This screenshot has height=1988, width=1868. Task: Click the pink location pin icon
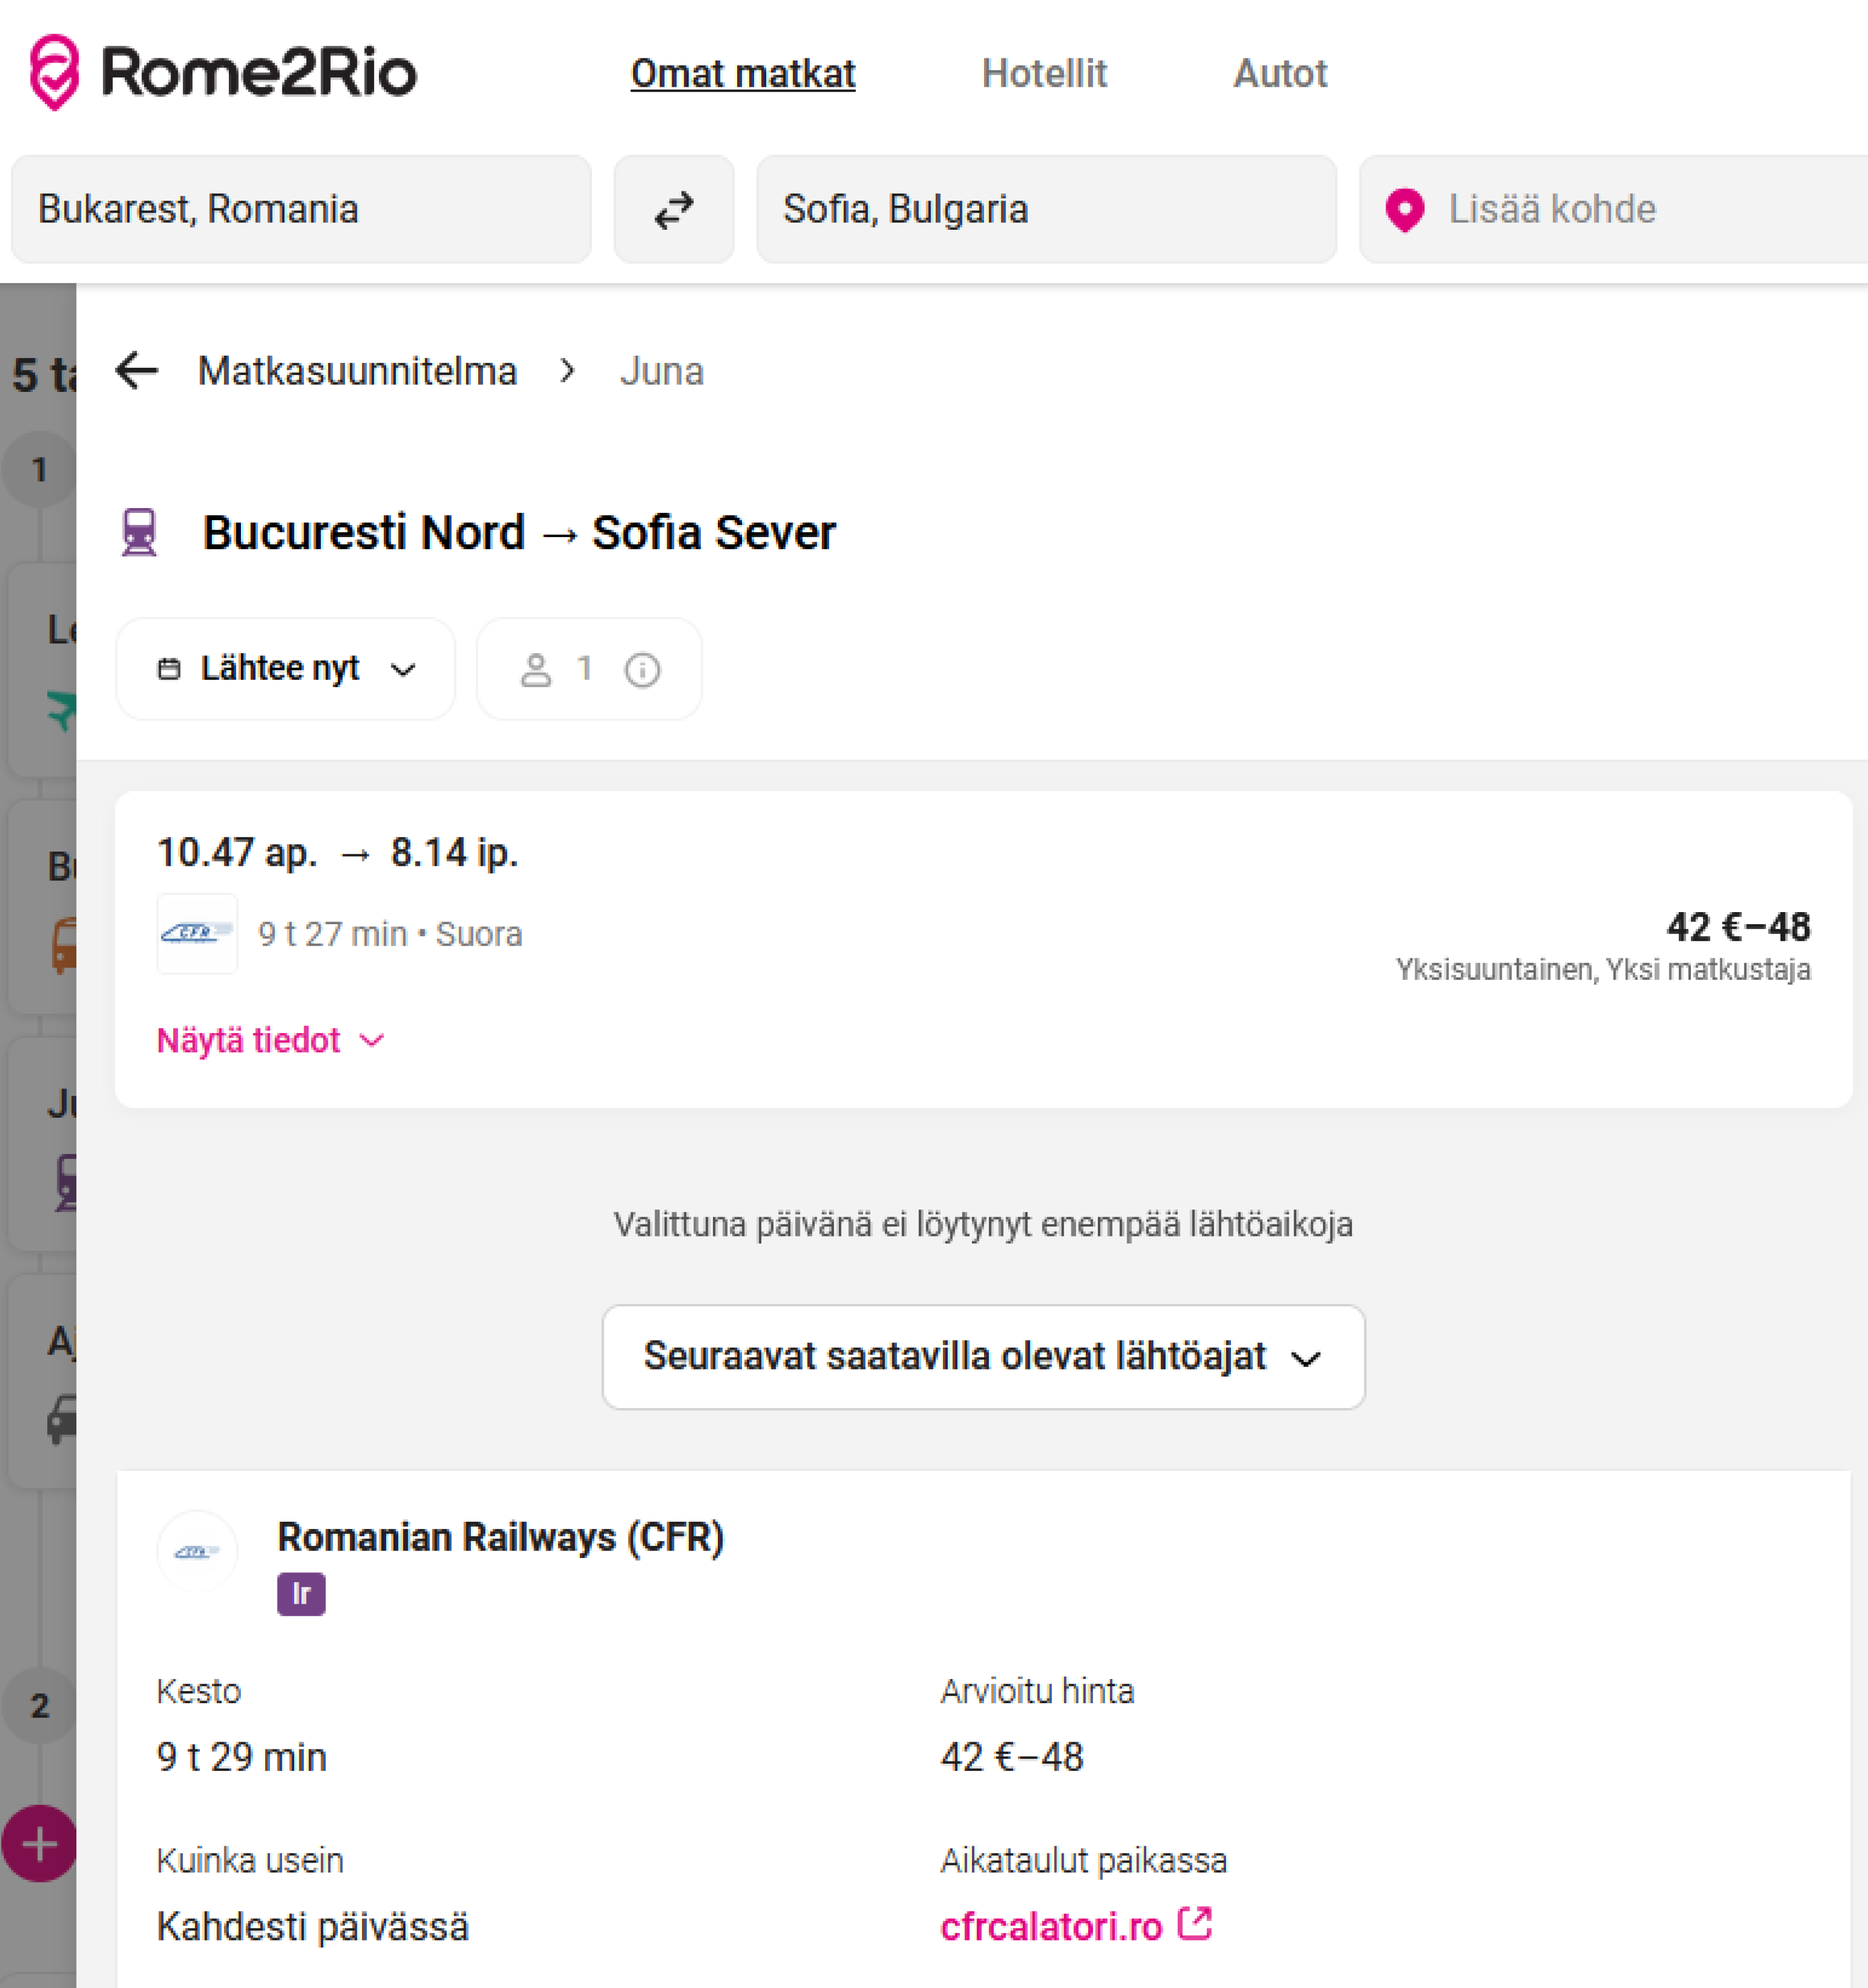coord(1404,210)
